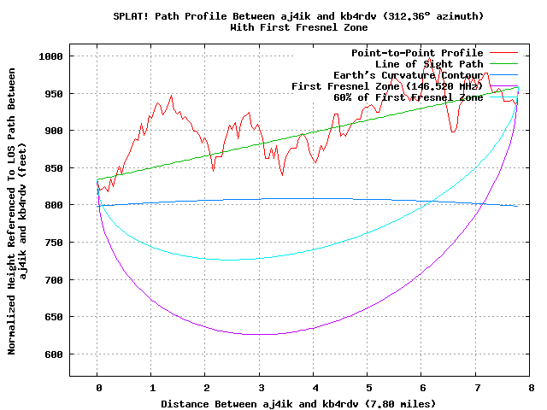Click the y-axis tick label 950
The image size is (547, 410).
[54, 94]
